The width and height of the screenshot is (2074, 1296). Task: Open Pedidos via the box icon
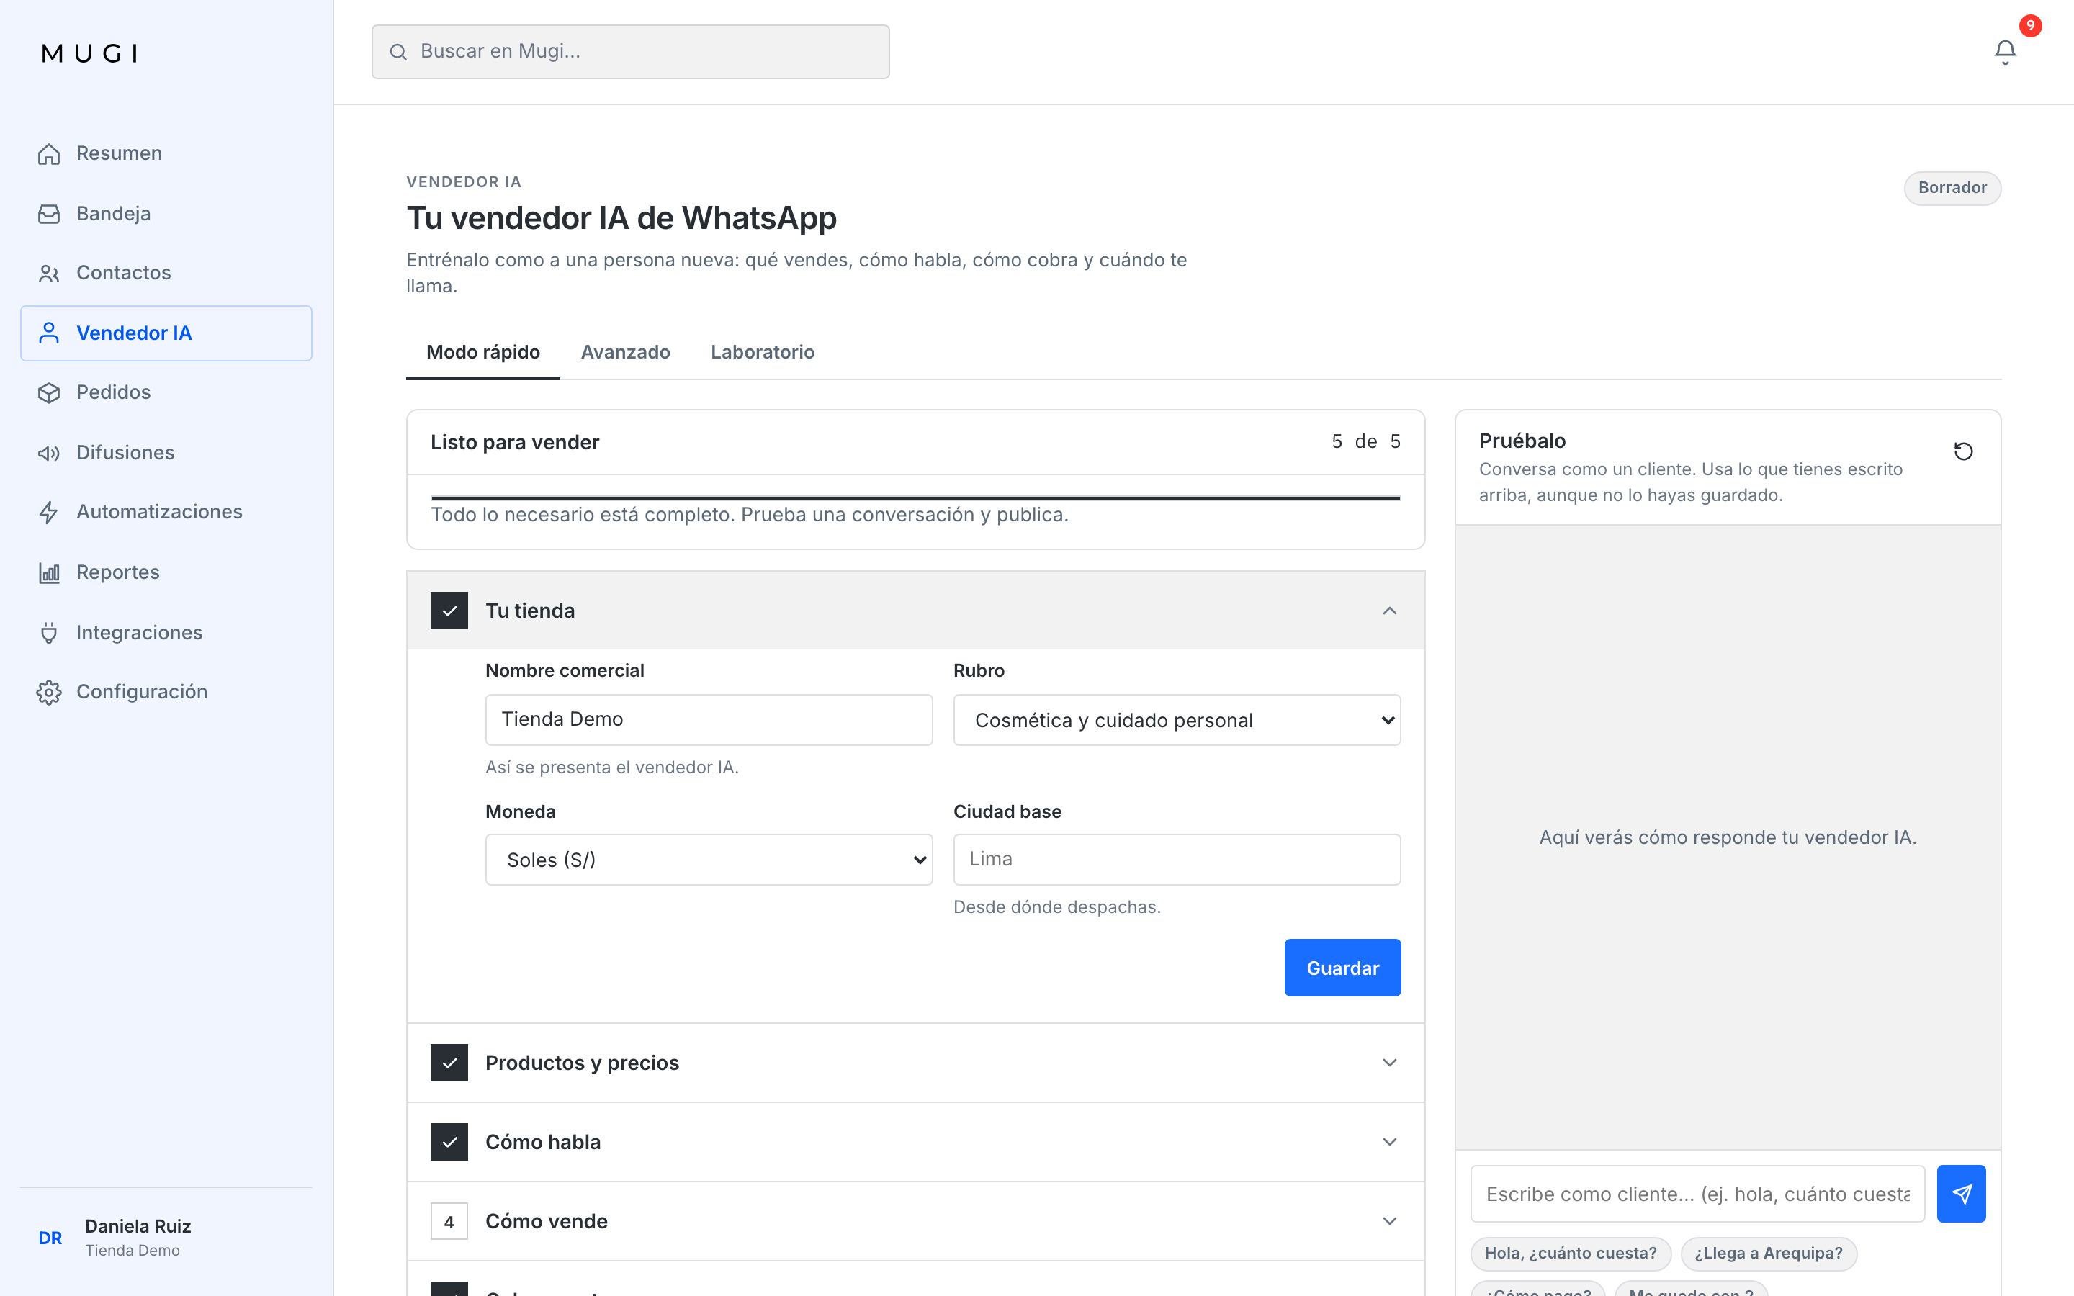(49, 392)
